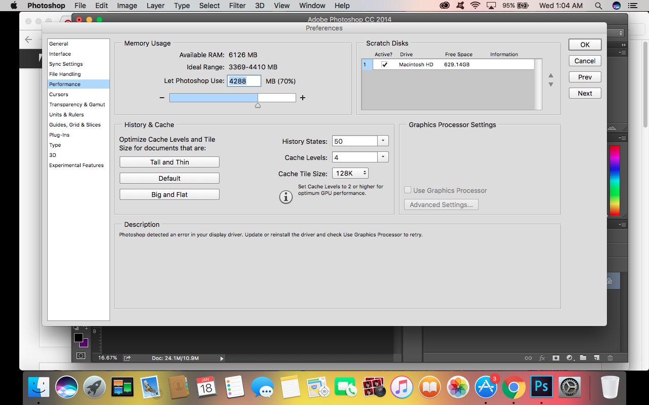Open System Preferences gear in Dock
The height and width of the screenshot is (405, 649).
coord(569,387)
